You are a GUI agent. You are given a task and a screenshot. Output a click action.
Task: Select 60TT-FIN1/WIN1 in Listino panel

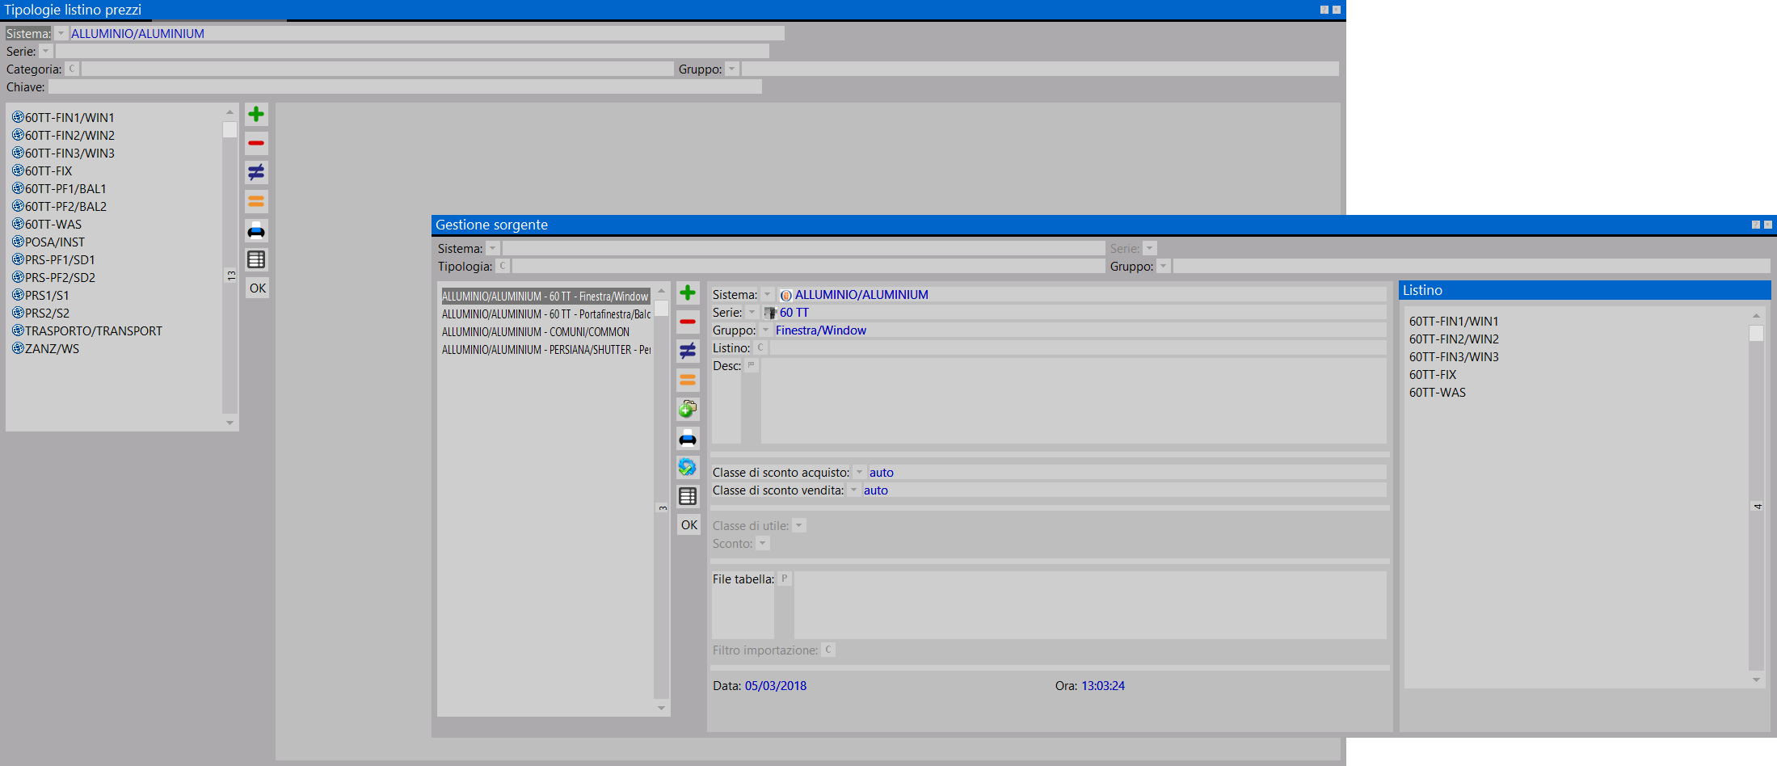pos(1454,322)
